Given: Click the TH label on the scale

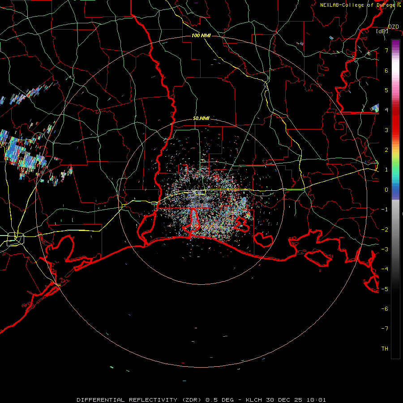Looking at the screenshot, I should coord(385,349).
